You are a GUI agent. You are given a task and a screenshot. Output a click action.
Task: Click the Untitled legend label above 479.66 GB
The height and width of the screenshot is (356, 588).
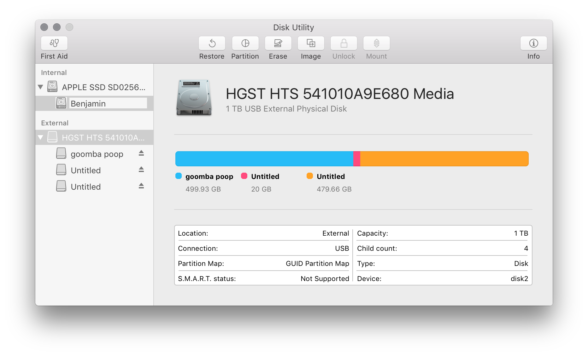[x=331, y=176]
